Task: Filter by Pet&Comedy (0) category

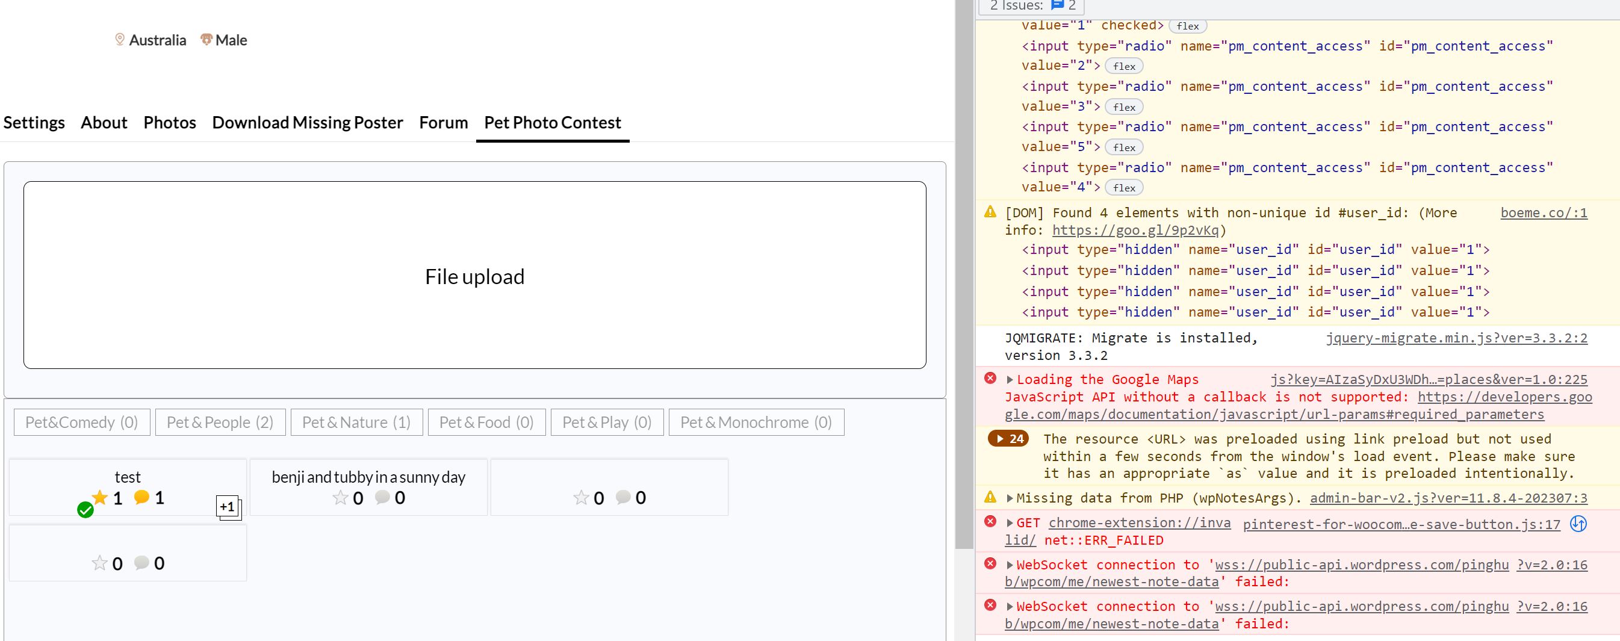Action: (82, 422)
